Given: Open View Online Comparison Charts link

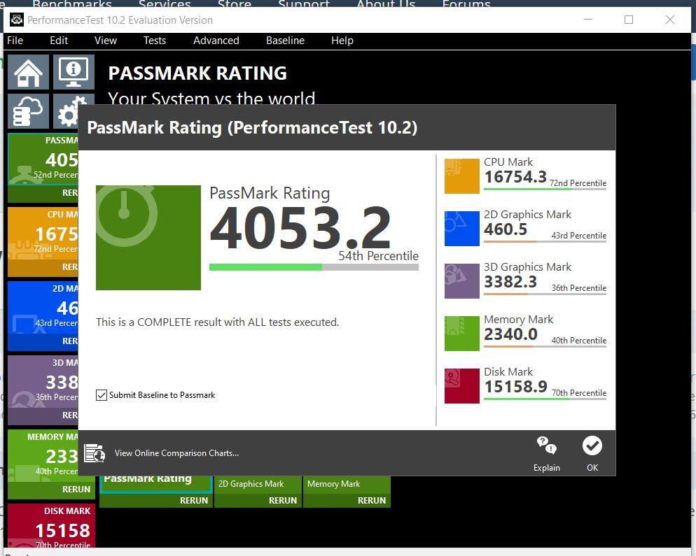Looking at the screenshot, I should 176,453.
